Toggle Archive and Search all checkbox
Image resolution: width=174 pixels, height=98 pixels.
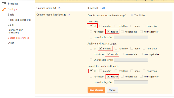point(91,48)
